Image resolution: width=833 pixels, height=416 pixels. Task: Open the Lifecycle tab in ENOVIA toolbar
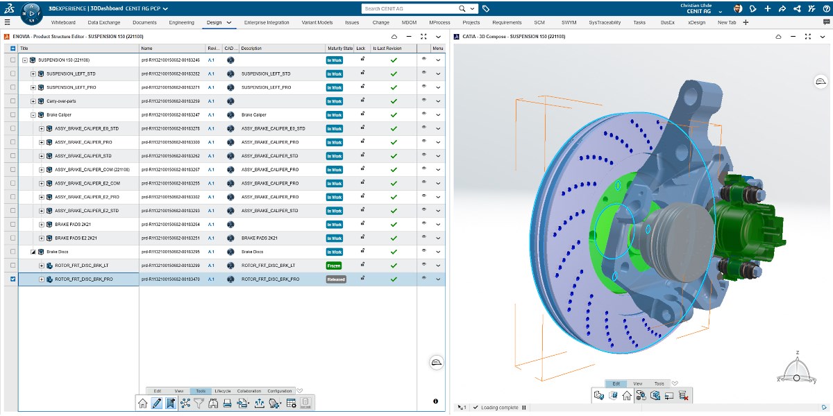pos(223,391)
